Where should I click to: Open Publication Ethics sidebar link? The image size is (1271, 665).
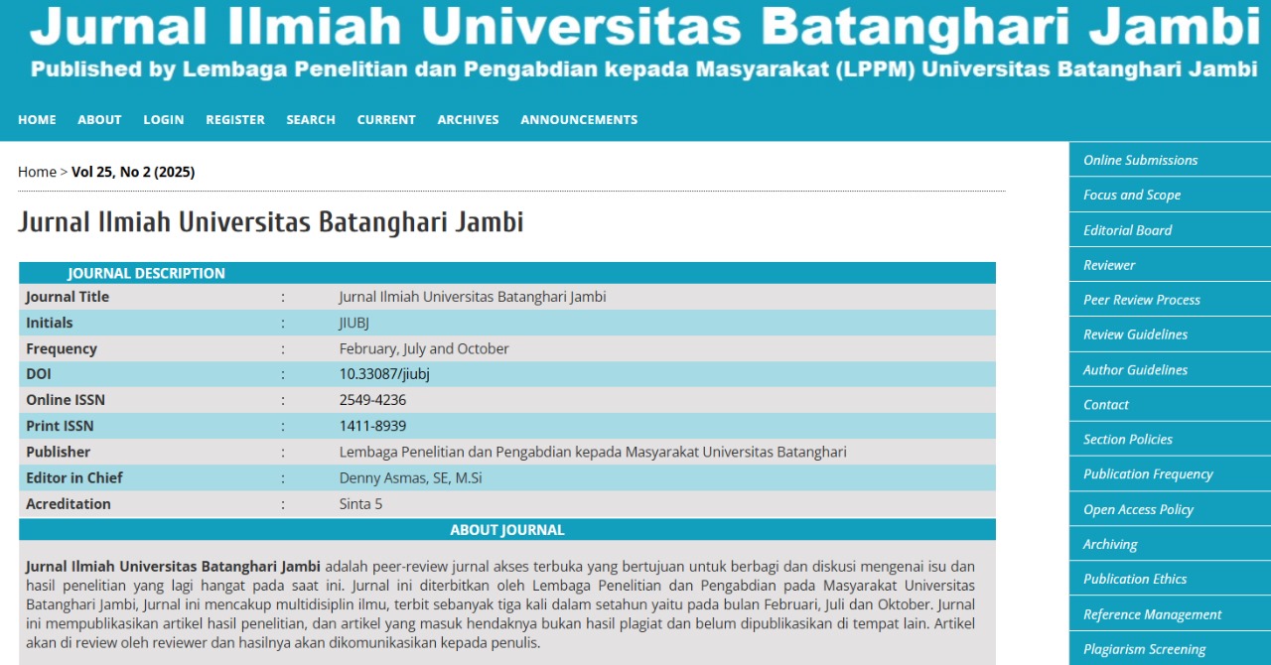(x=1135, y=579)
